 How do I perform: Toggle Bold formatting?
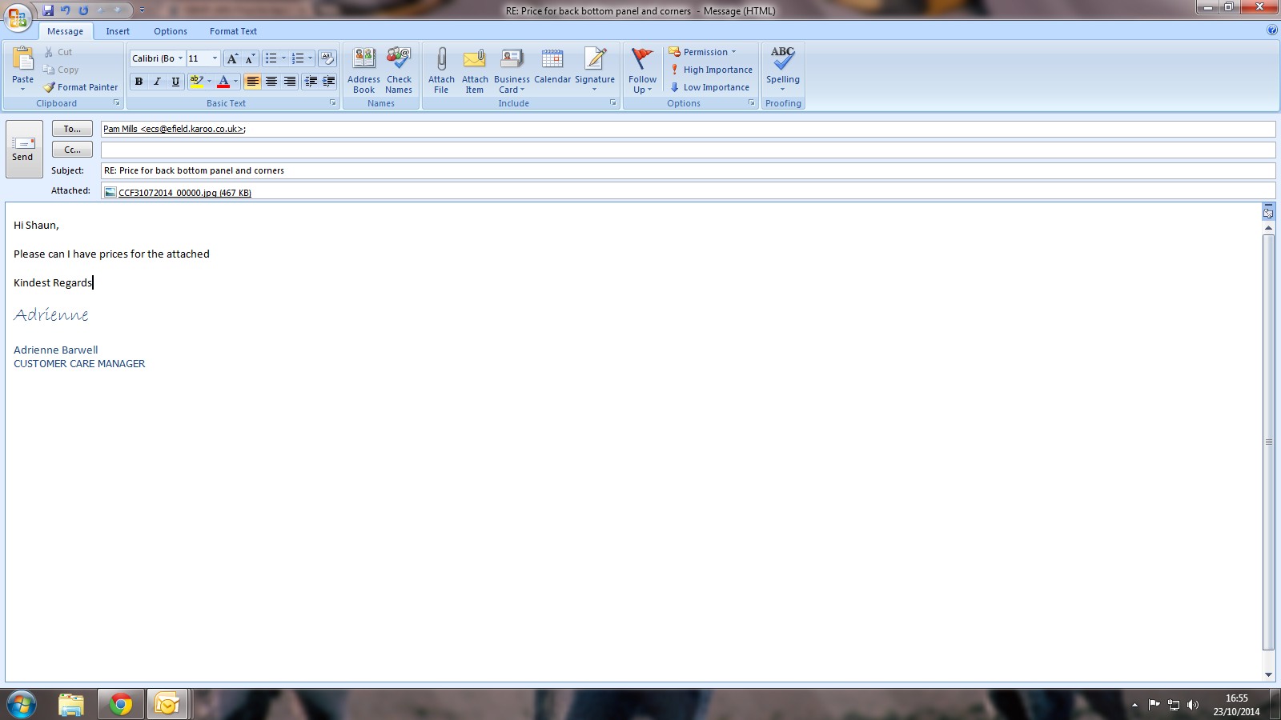[139, 82]
